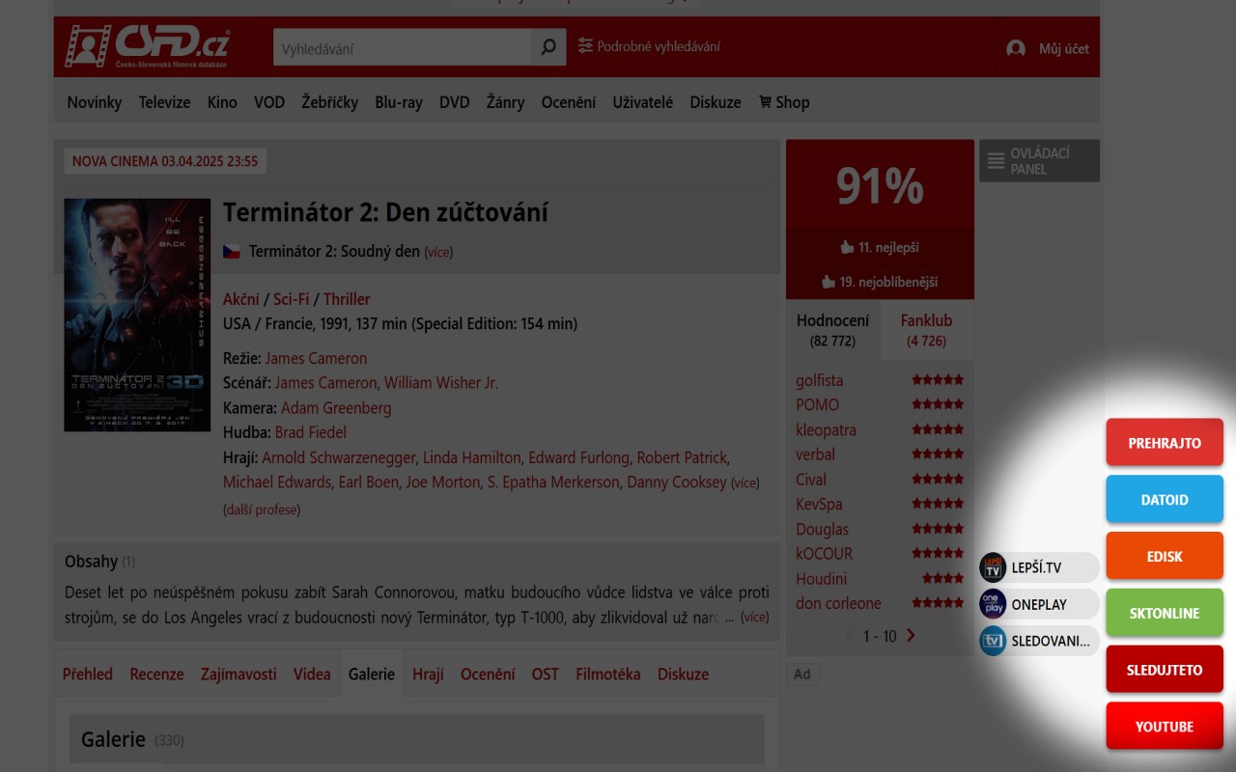Switch to OST tab
The image size is (1236, 772).
pyautogui.click(x=546, y=674)
